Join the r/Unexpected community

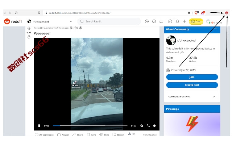[x=192, y=77]
